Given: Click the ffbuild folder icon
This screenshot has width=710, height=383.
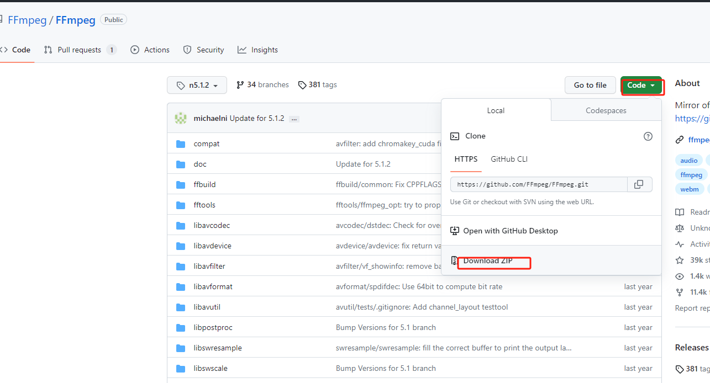Looking at the screenshot, I should click(181, 184).
